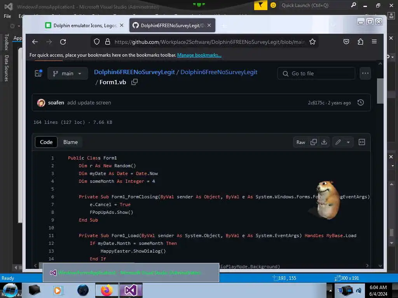Open Visual Studio from the taskbar
The image size is (398, 298).
131,290
